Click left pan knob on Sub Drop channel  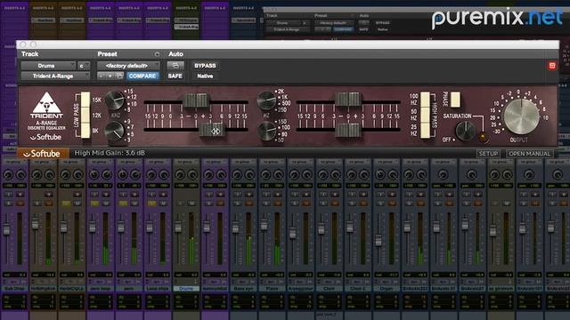8,175
